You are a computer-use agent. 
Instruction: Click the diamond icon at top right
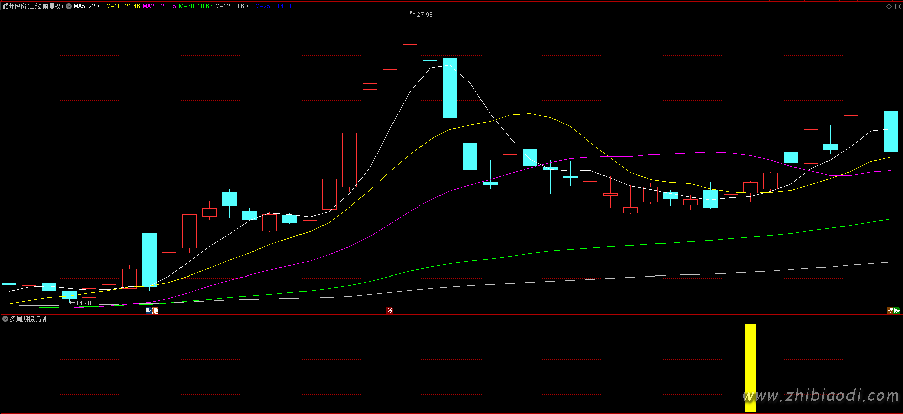[x=889, y=7]
